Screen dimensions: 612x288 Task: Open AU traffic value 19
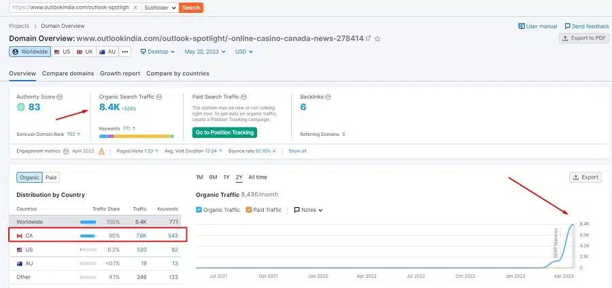click(x=144, y=264)
